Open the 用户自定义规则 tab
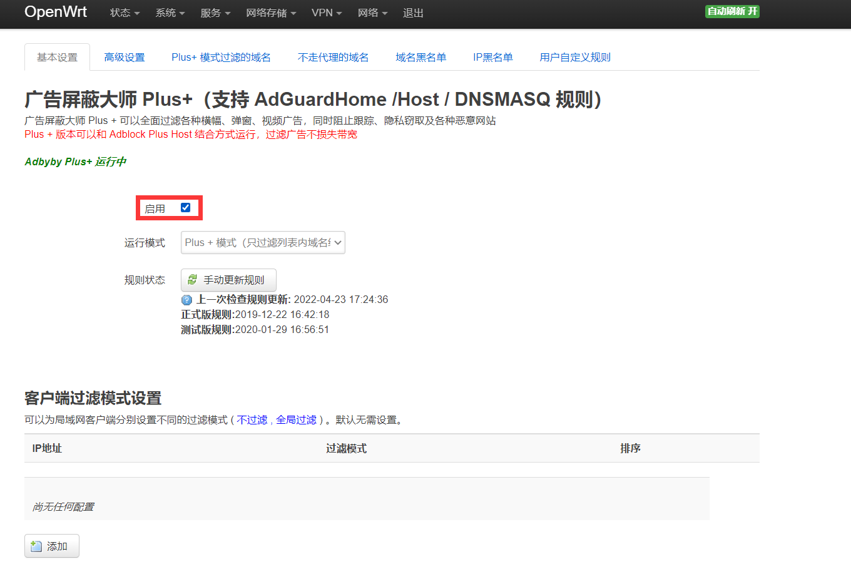851x564 pixels. [x=575, y=58]
